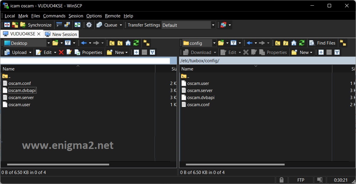Open the Session menu
The width and height of the screenshot is (356, 184).
click(76, 16)
